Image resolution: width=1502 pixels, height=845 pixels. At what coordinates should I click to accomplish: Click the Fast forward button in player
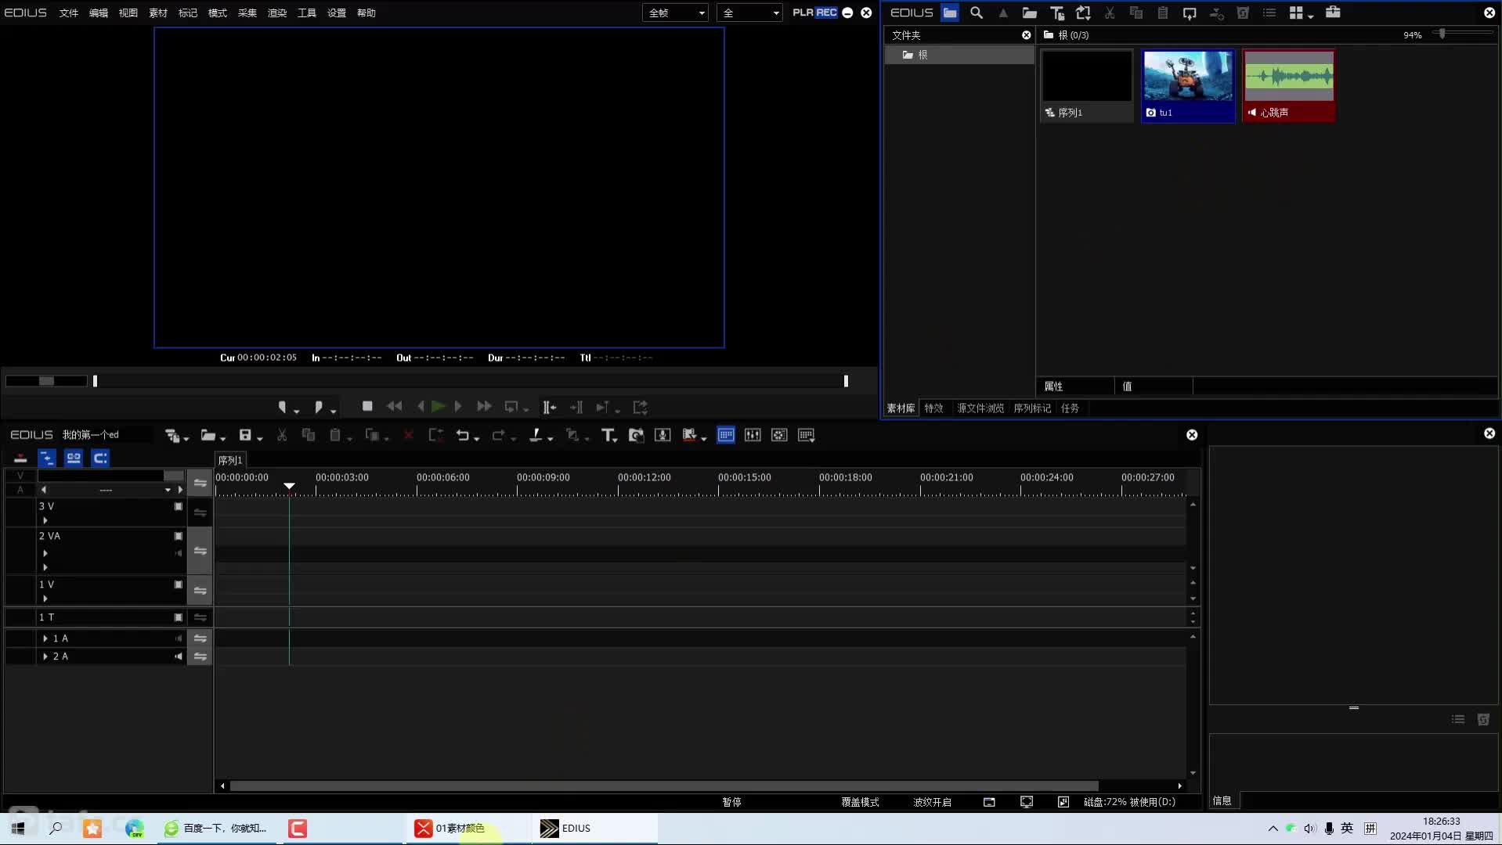(x=484, y=406)
